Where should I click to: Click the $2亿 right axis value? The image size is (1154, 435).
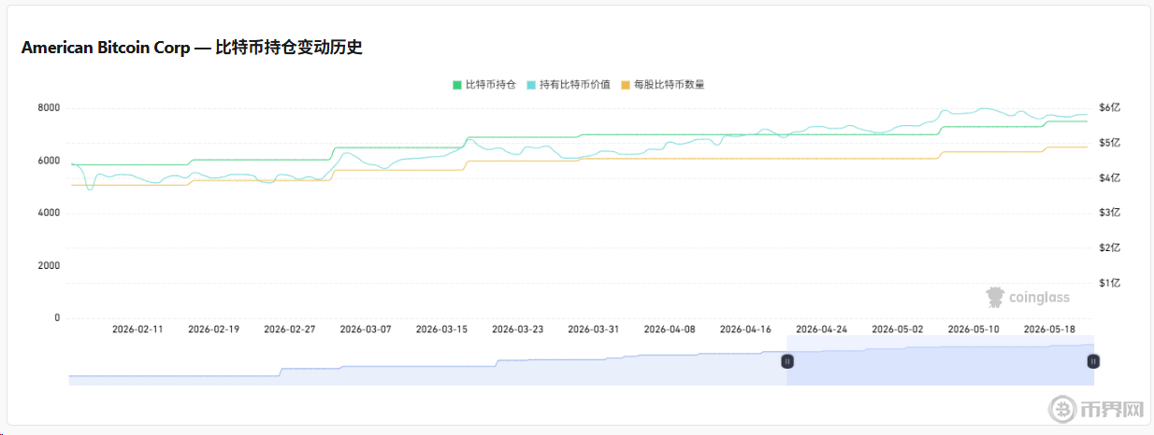[x=1109, y=248]
